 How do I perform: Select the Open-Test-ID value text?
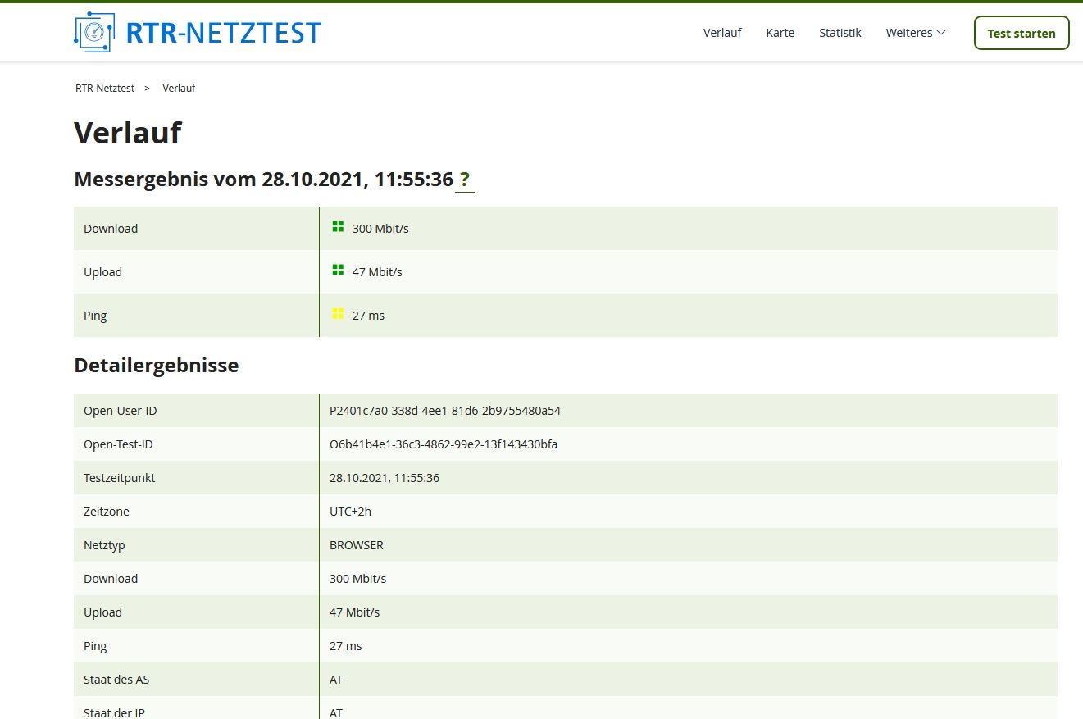click(x=444, y=444)
